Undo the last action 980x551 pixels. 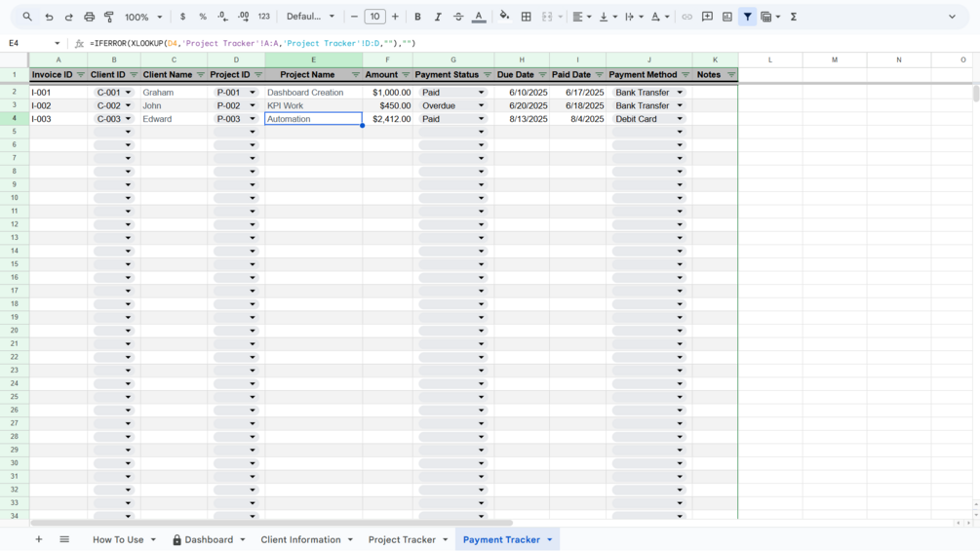(x=49, y=17)
